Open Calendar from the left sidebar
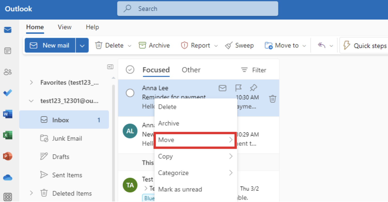Viewport: 388px width, 202px height. (x=8, y=51)
